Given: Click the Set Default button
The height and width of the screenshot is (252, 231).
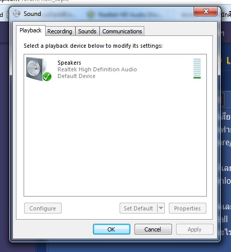Looking at the screenshot, I should [139, 208].
